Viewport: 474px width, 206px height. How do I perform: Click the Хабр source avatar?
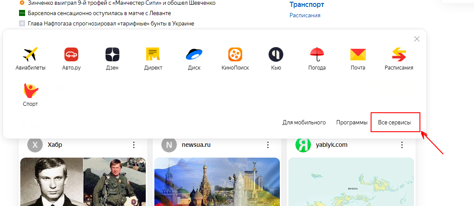click(x=35, y=145)
